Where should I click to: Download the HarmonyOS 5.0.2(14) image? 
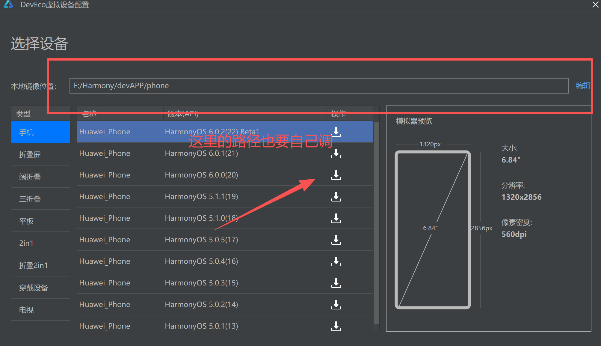tap(336, 305)
